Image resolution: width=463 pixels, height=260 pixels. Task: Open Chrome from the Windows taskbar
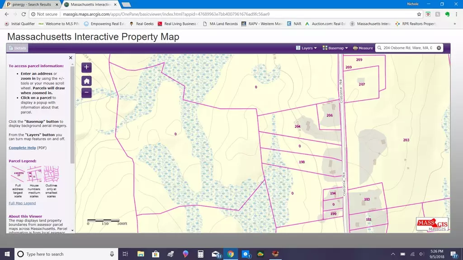click(230, 254)
